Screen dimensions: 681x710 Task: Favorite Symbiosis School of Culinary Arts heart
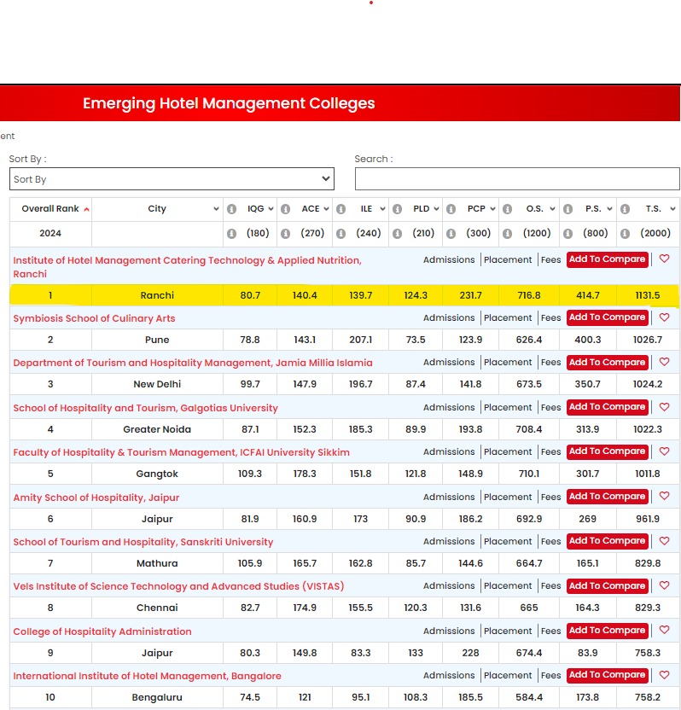[x=664, y=317]
